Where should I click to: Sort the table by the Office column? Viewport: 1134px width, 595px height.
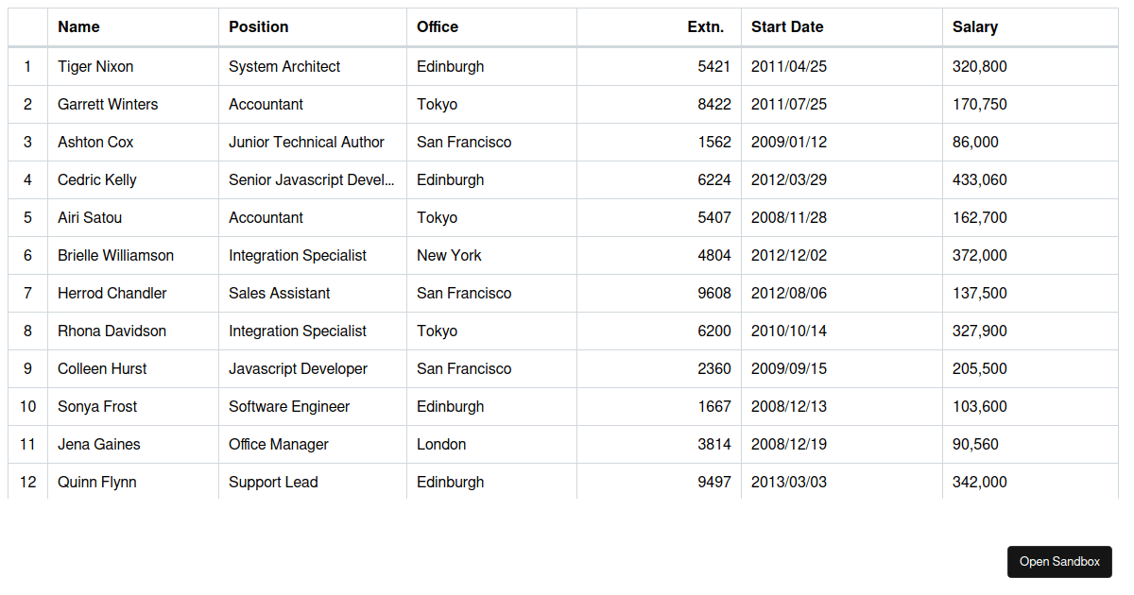[x=438, y=27]
